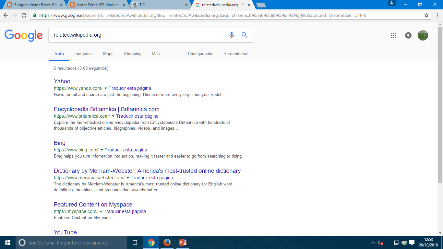Image resolution: width=443 pixels, height=249 pixels.
Task: Open the network tray icon
Action: point(396,243)
